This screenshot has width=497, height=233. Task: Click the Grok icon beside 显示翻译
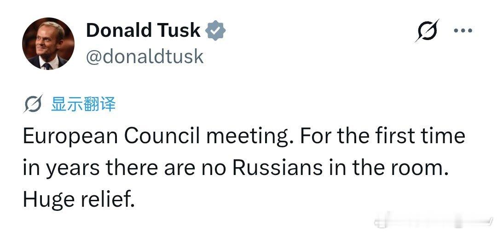click(x=33, y=104)
